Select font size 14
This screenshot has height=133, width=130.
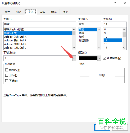tap(113, 48)
